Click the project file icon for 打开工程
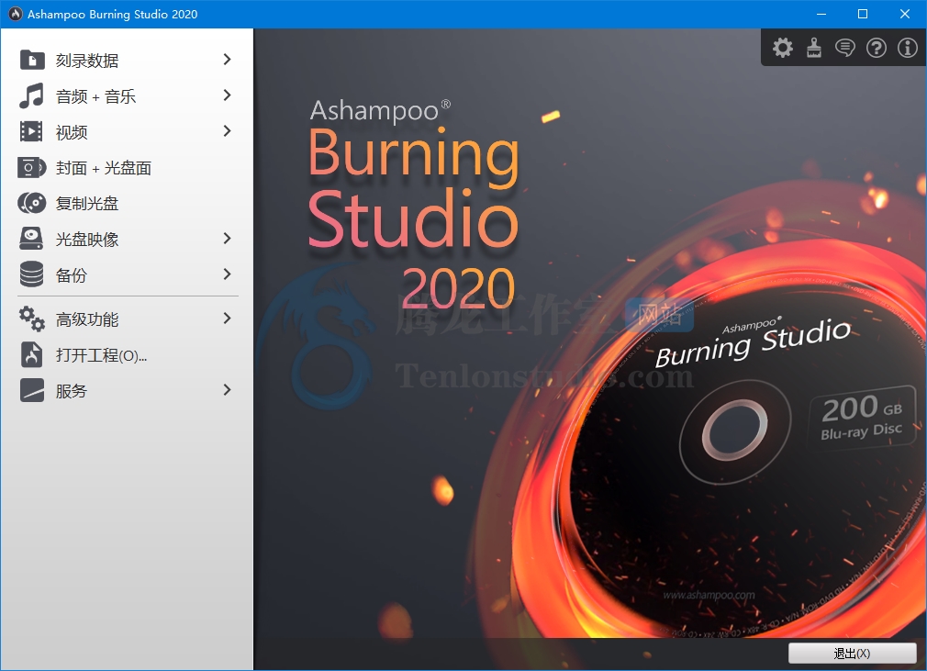The image size is (927, 671). [32, 354]
